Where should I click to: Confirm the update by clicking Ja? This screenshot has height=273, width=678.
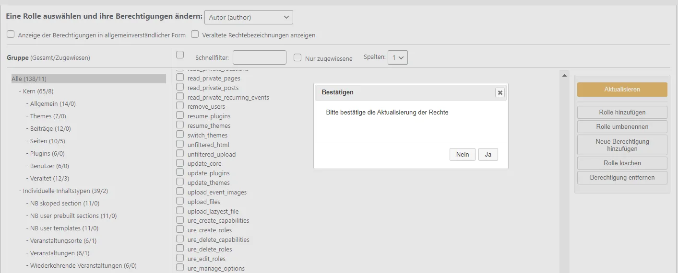click(x=488, y=154)
